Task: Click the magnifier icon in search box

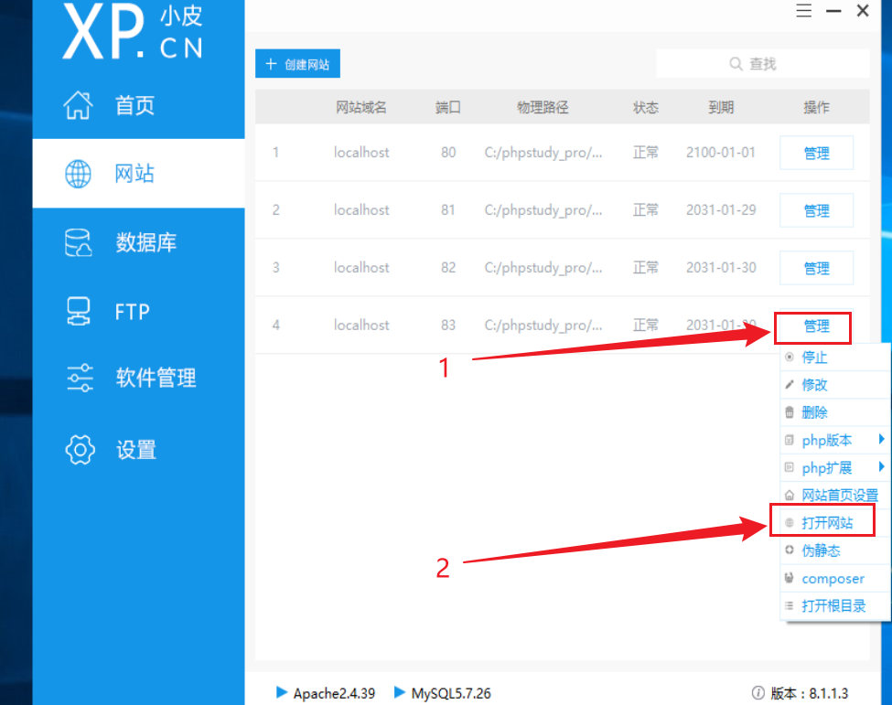Action: click(x=736, y=64)
